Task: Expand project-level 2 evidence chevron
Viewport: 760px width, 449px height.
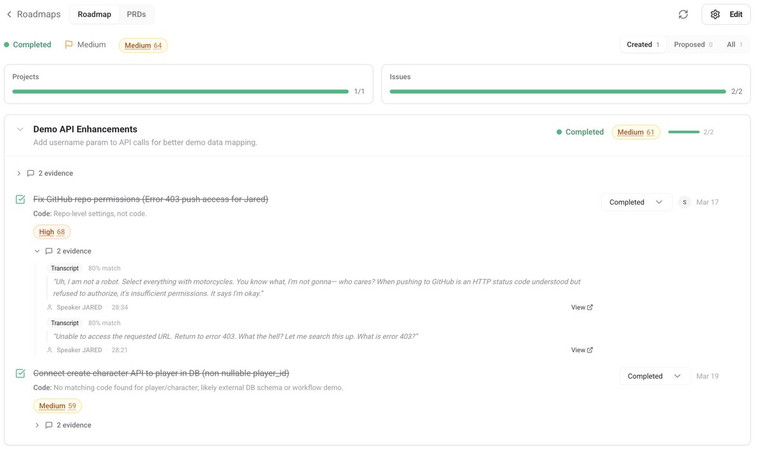Action: [18, 173]
